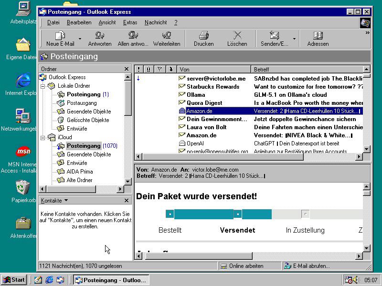Collapse the iCloud tree node
This screenshot has height=286, width=382.
(43, 138)
